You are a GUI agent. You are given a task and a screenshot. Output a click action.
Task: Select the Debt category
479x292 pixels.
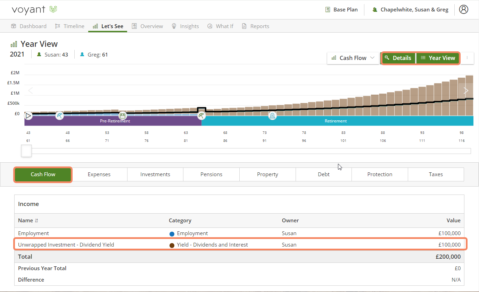324,174
